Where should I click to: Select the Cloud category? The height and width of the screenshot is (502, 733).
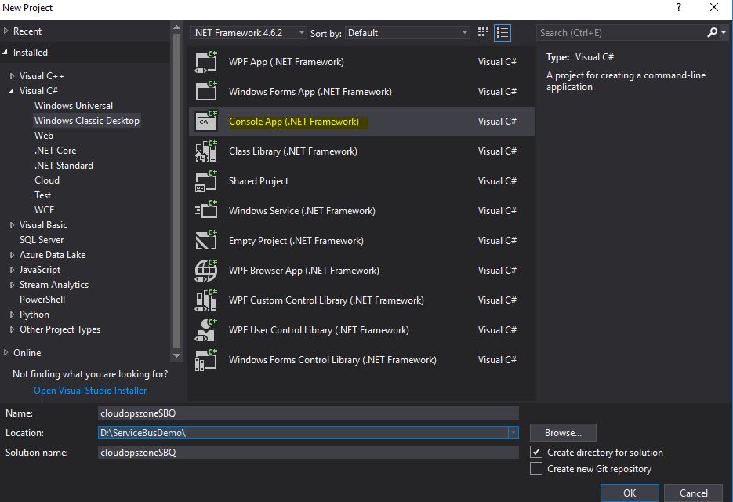[47, 180]
